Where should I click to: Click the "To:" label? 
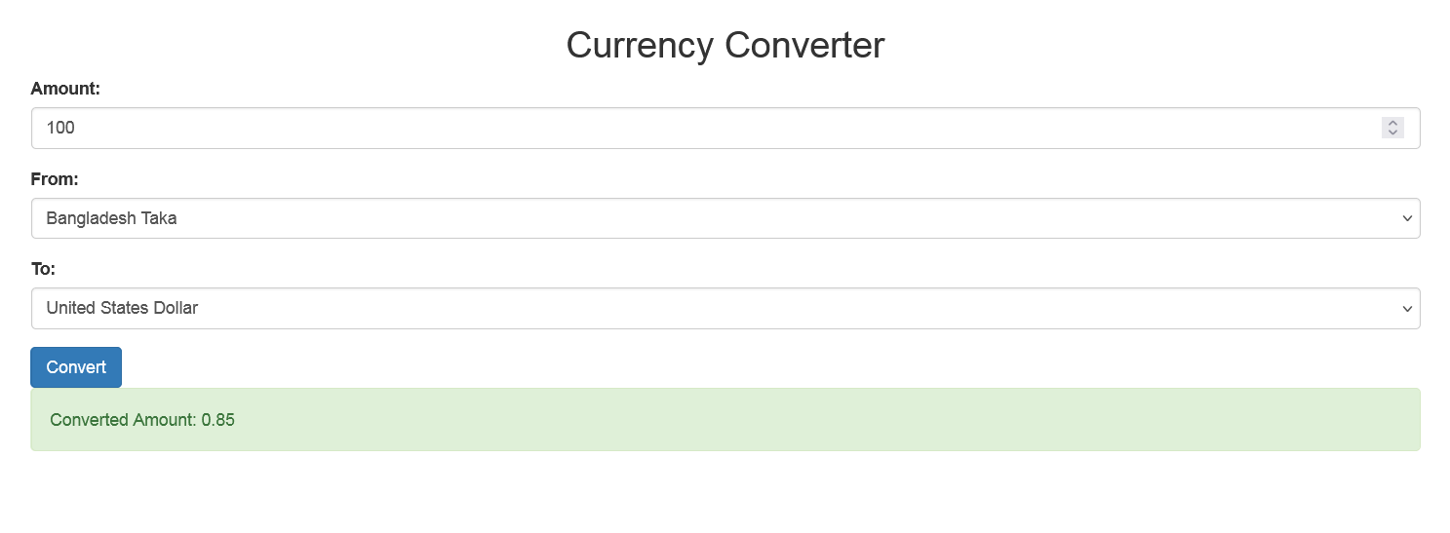click(43, 269)
